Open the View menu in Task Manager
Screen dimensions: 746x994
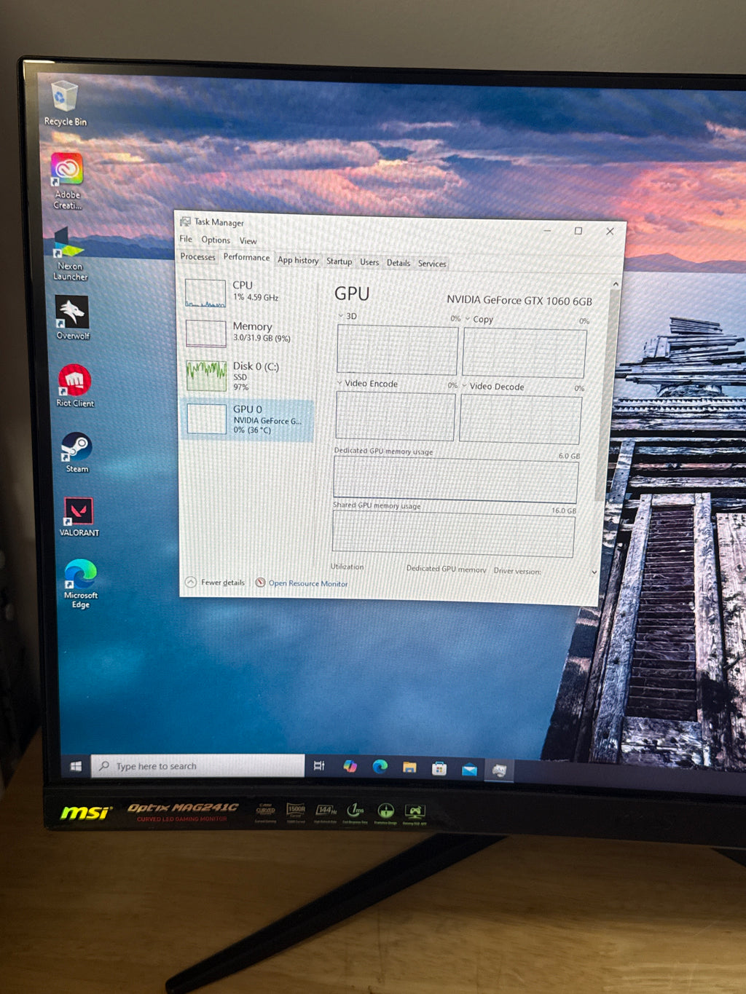click(x=248, y=241)
